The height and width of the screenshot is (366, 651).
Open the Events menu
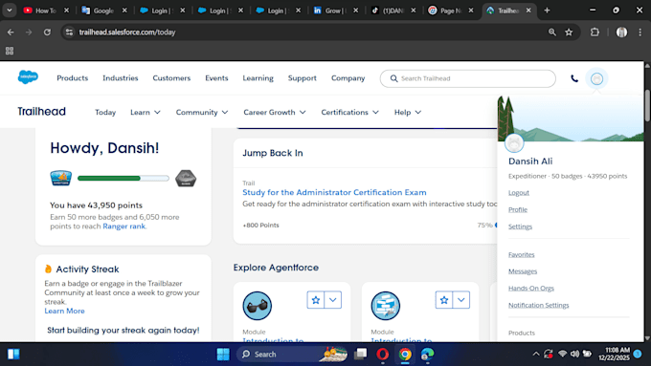click(x=216, y=78)
